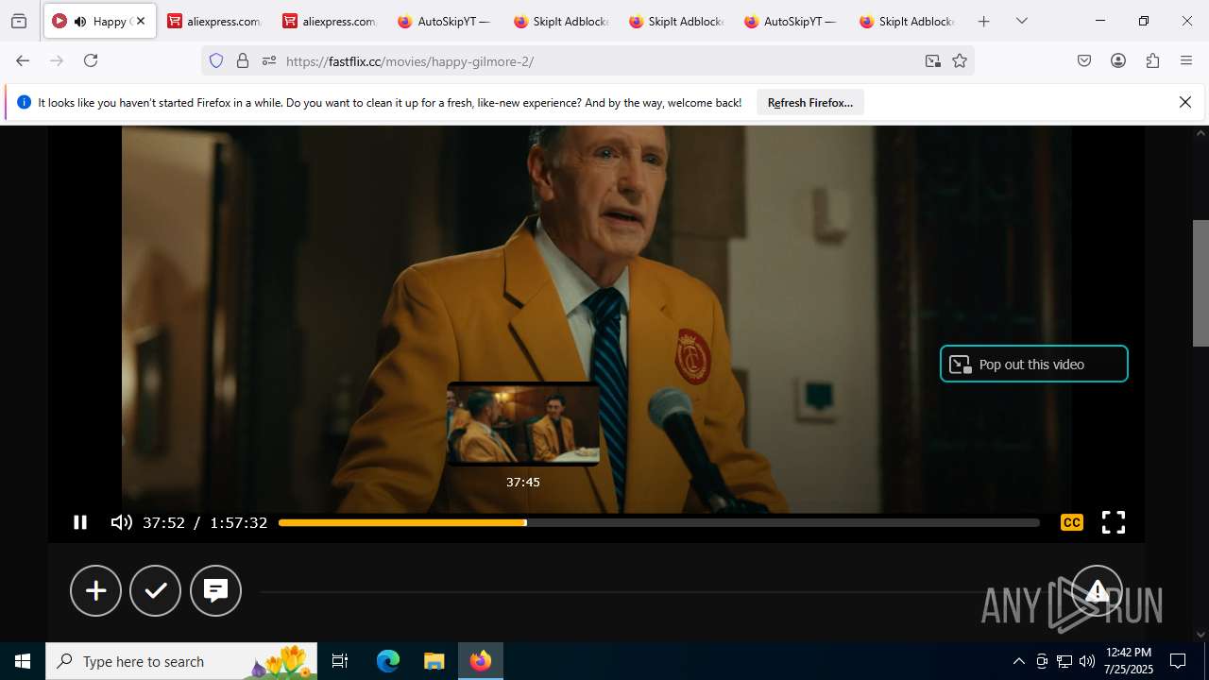Mute the Happy Gilmore tab audio

click(x=80, y=21)
